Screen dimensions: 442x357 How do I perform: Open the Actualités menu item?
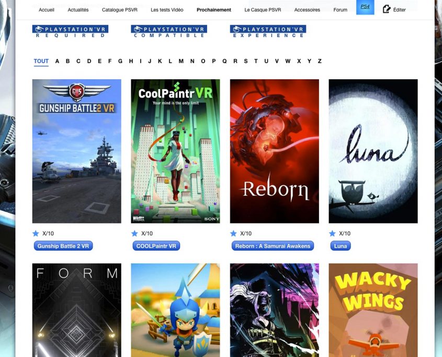[78, 10]
